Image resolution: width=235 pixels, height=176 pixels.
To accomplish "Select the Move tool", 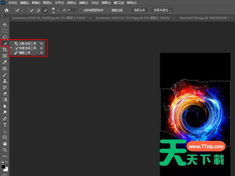I will pos(5,25).
